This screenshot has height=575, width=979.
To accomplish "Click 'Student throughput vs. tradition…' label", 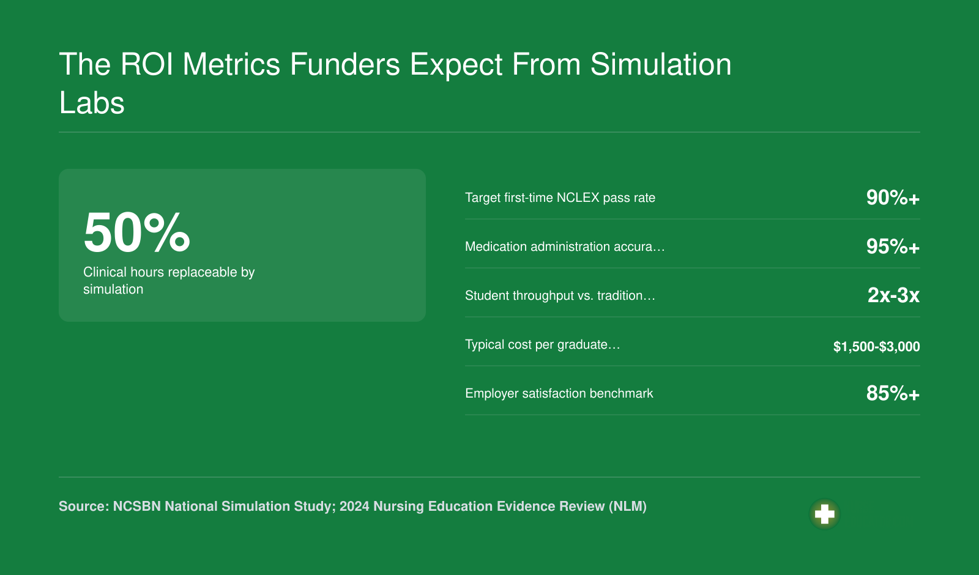I will 560,295.
